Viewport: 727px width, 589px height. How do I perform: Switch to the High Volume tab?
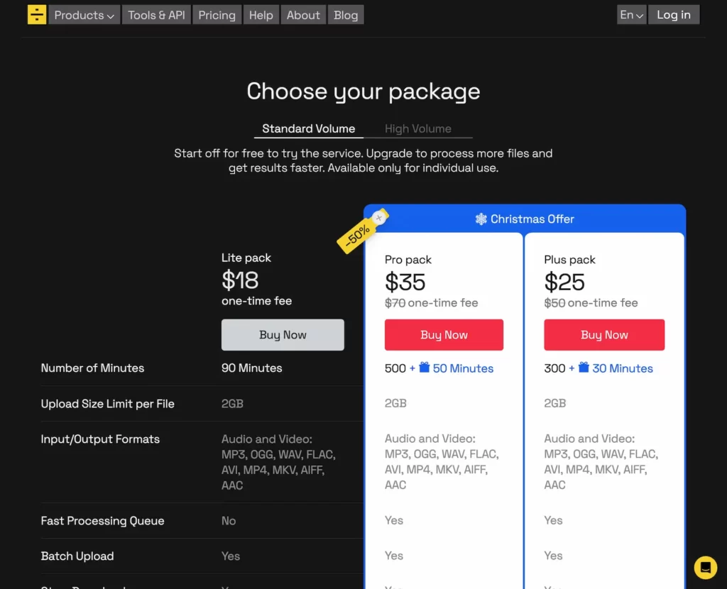418,128
